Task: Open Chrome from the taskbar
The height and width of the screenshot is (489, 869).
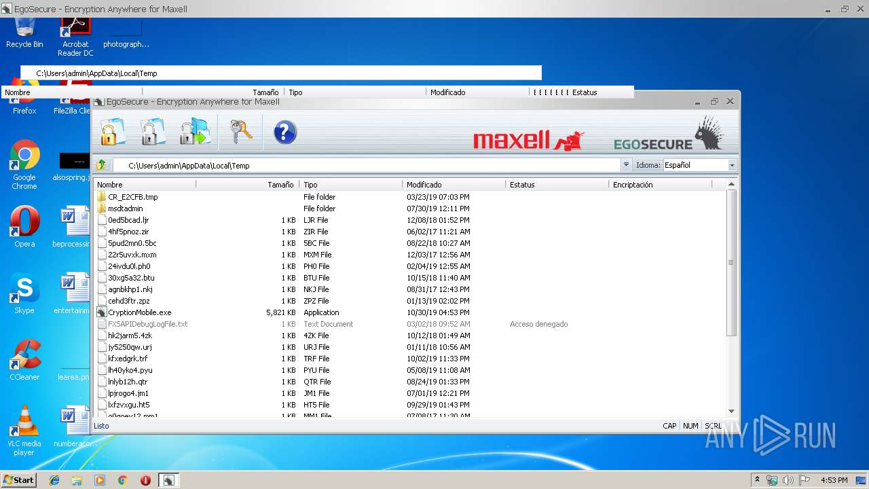Action: (122, 480)
